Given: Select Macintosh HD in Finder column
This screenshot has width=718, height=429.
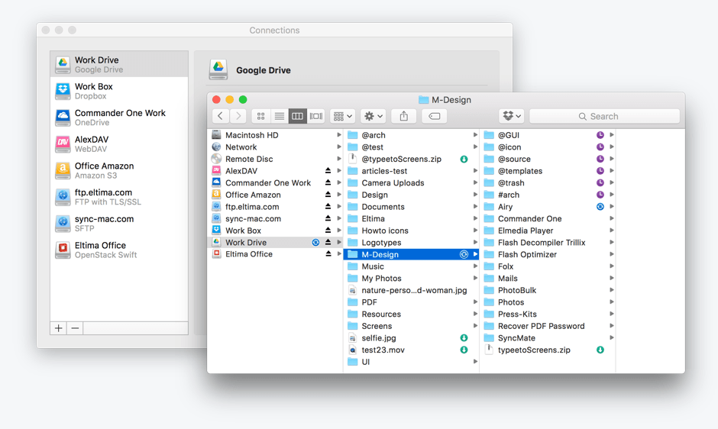Looking at the screenshot, I should [x=275, y=135].
